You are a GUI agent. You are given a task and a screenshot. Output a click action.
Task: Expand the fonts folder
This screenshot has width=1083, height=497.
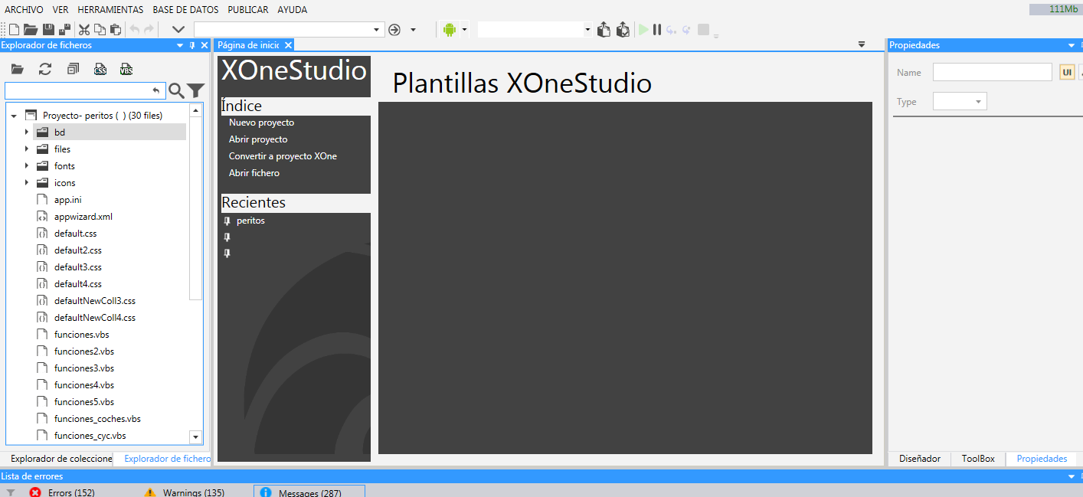tap(27, 166)
